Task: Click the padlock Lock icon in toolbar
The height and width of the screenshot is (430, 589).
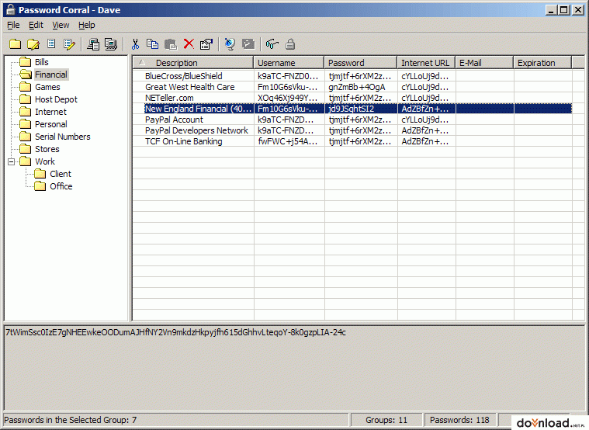Action: [x=290, y=44]
